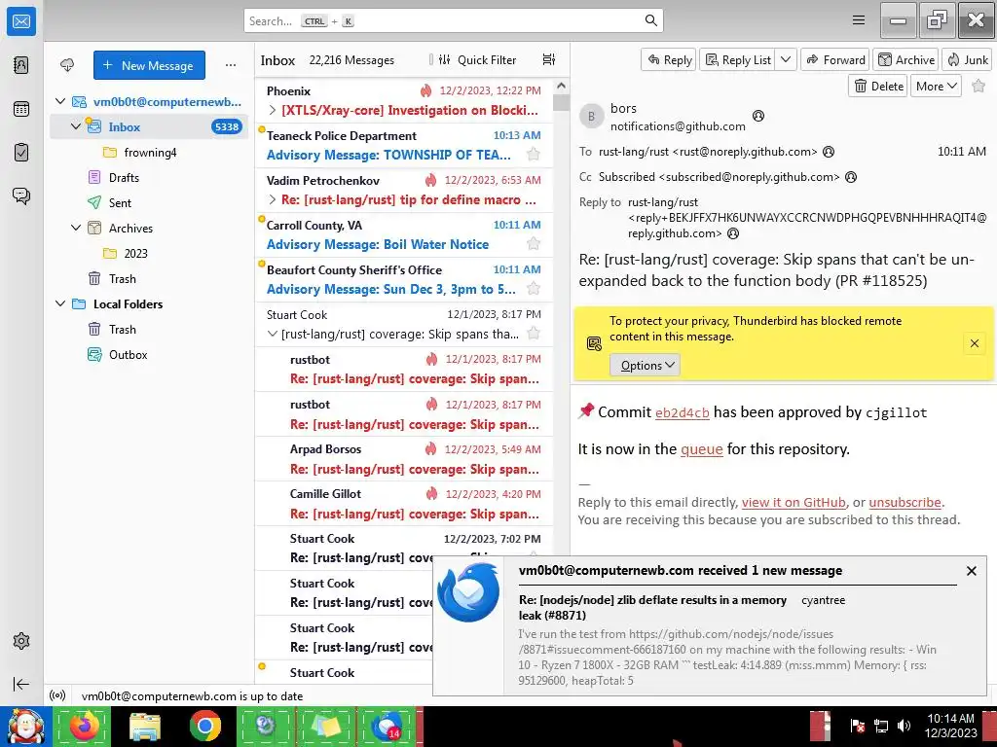This screenshot has height=747, width=997.
Task: Open Camille Gillot 4:20 PM message
Action: [x=404, y=504]
